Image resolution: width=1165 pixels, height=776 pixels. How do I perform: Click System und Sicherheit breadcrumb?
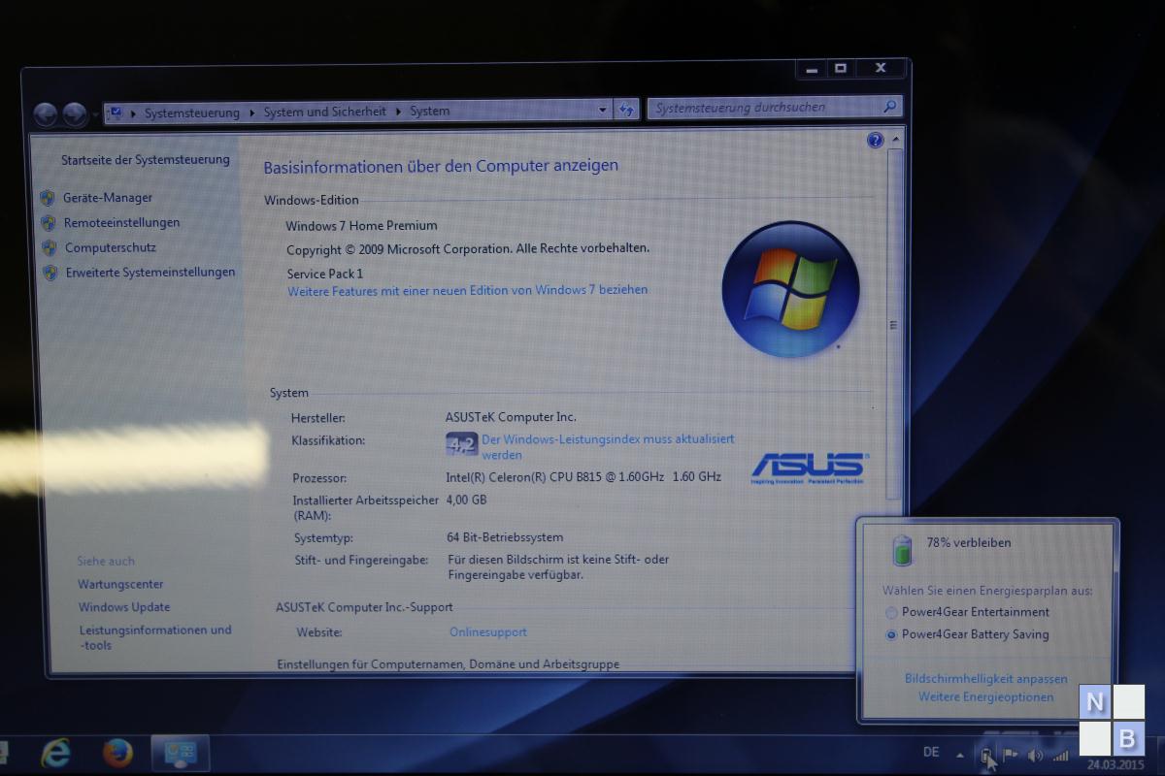[x=324, y=112]
